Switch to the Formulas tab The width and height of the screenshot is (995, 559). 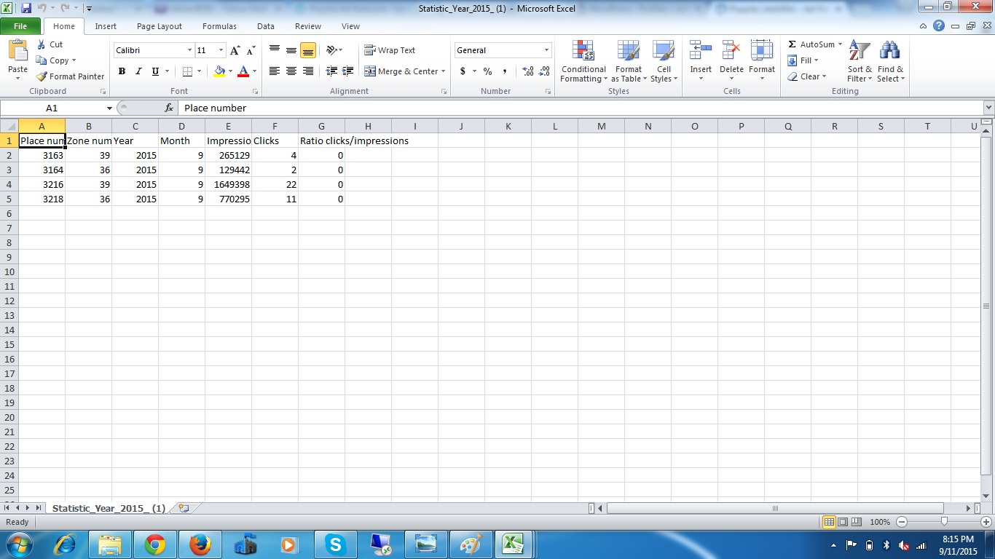click(x=219, y=26)
